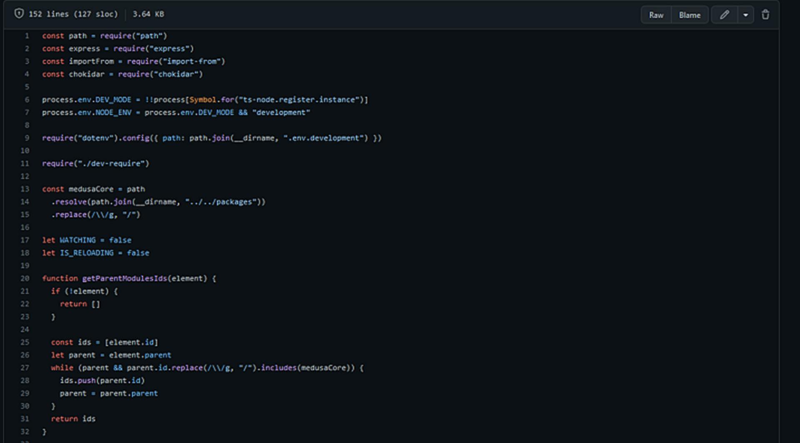
Task: Click the trash icon to delete file
Action: pos(765,15)
